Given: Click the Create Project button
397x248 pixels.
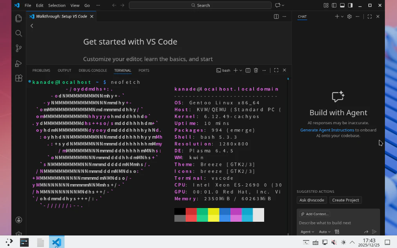Looking at the screenshot, I should (345, 200).
